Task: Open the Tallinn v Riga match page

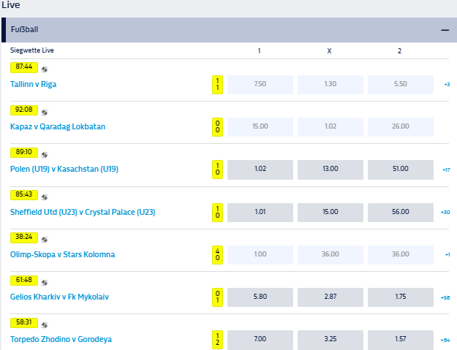Action: point(34,84)
